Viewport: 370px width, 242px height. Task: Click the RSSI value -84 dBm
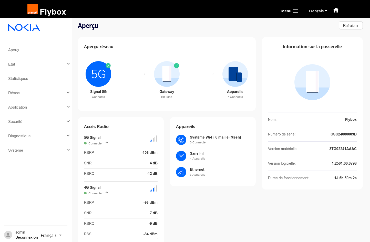coord(150,234)
